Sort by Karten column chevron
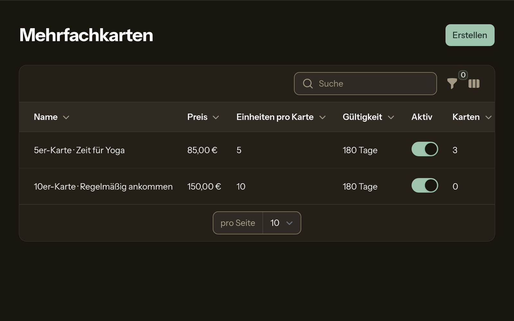514x321 pixels. (488, 117)
